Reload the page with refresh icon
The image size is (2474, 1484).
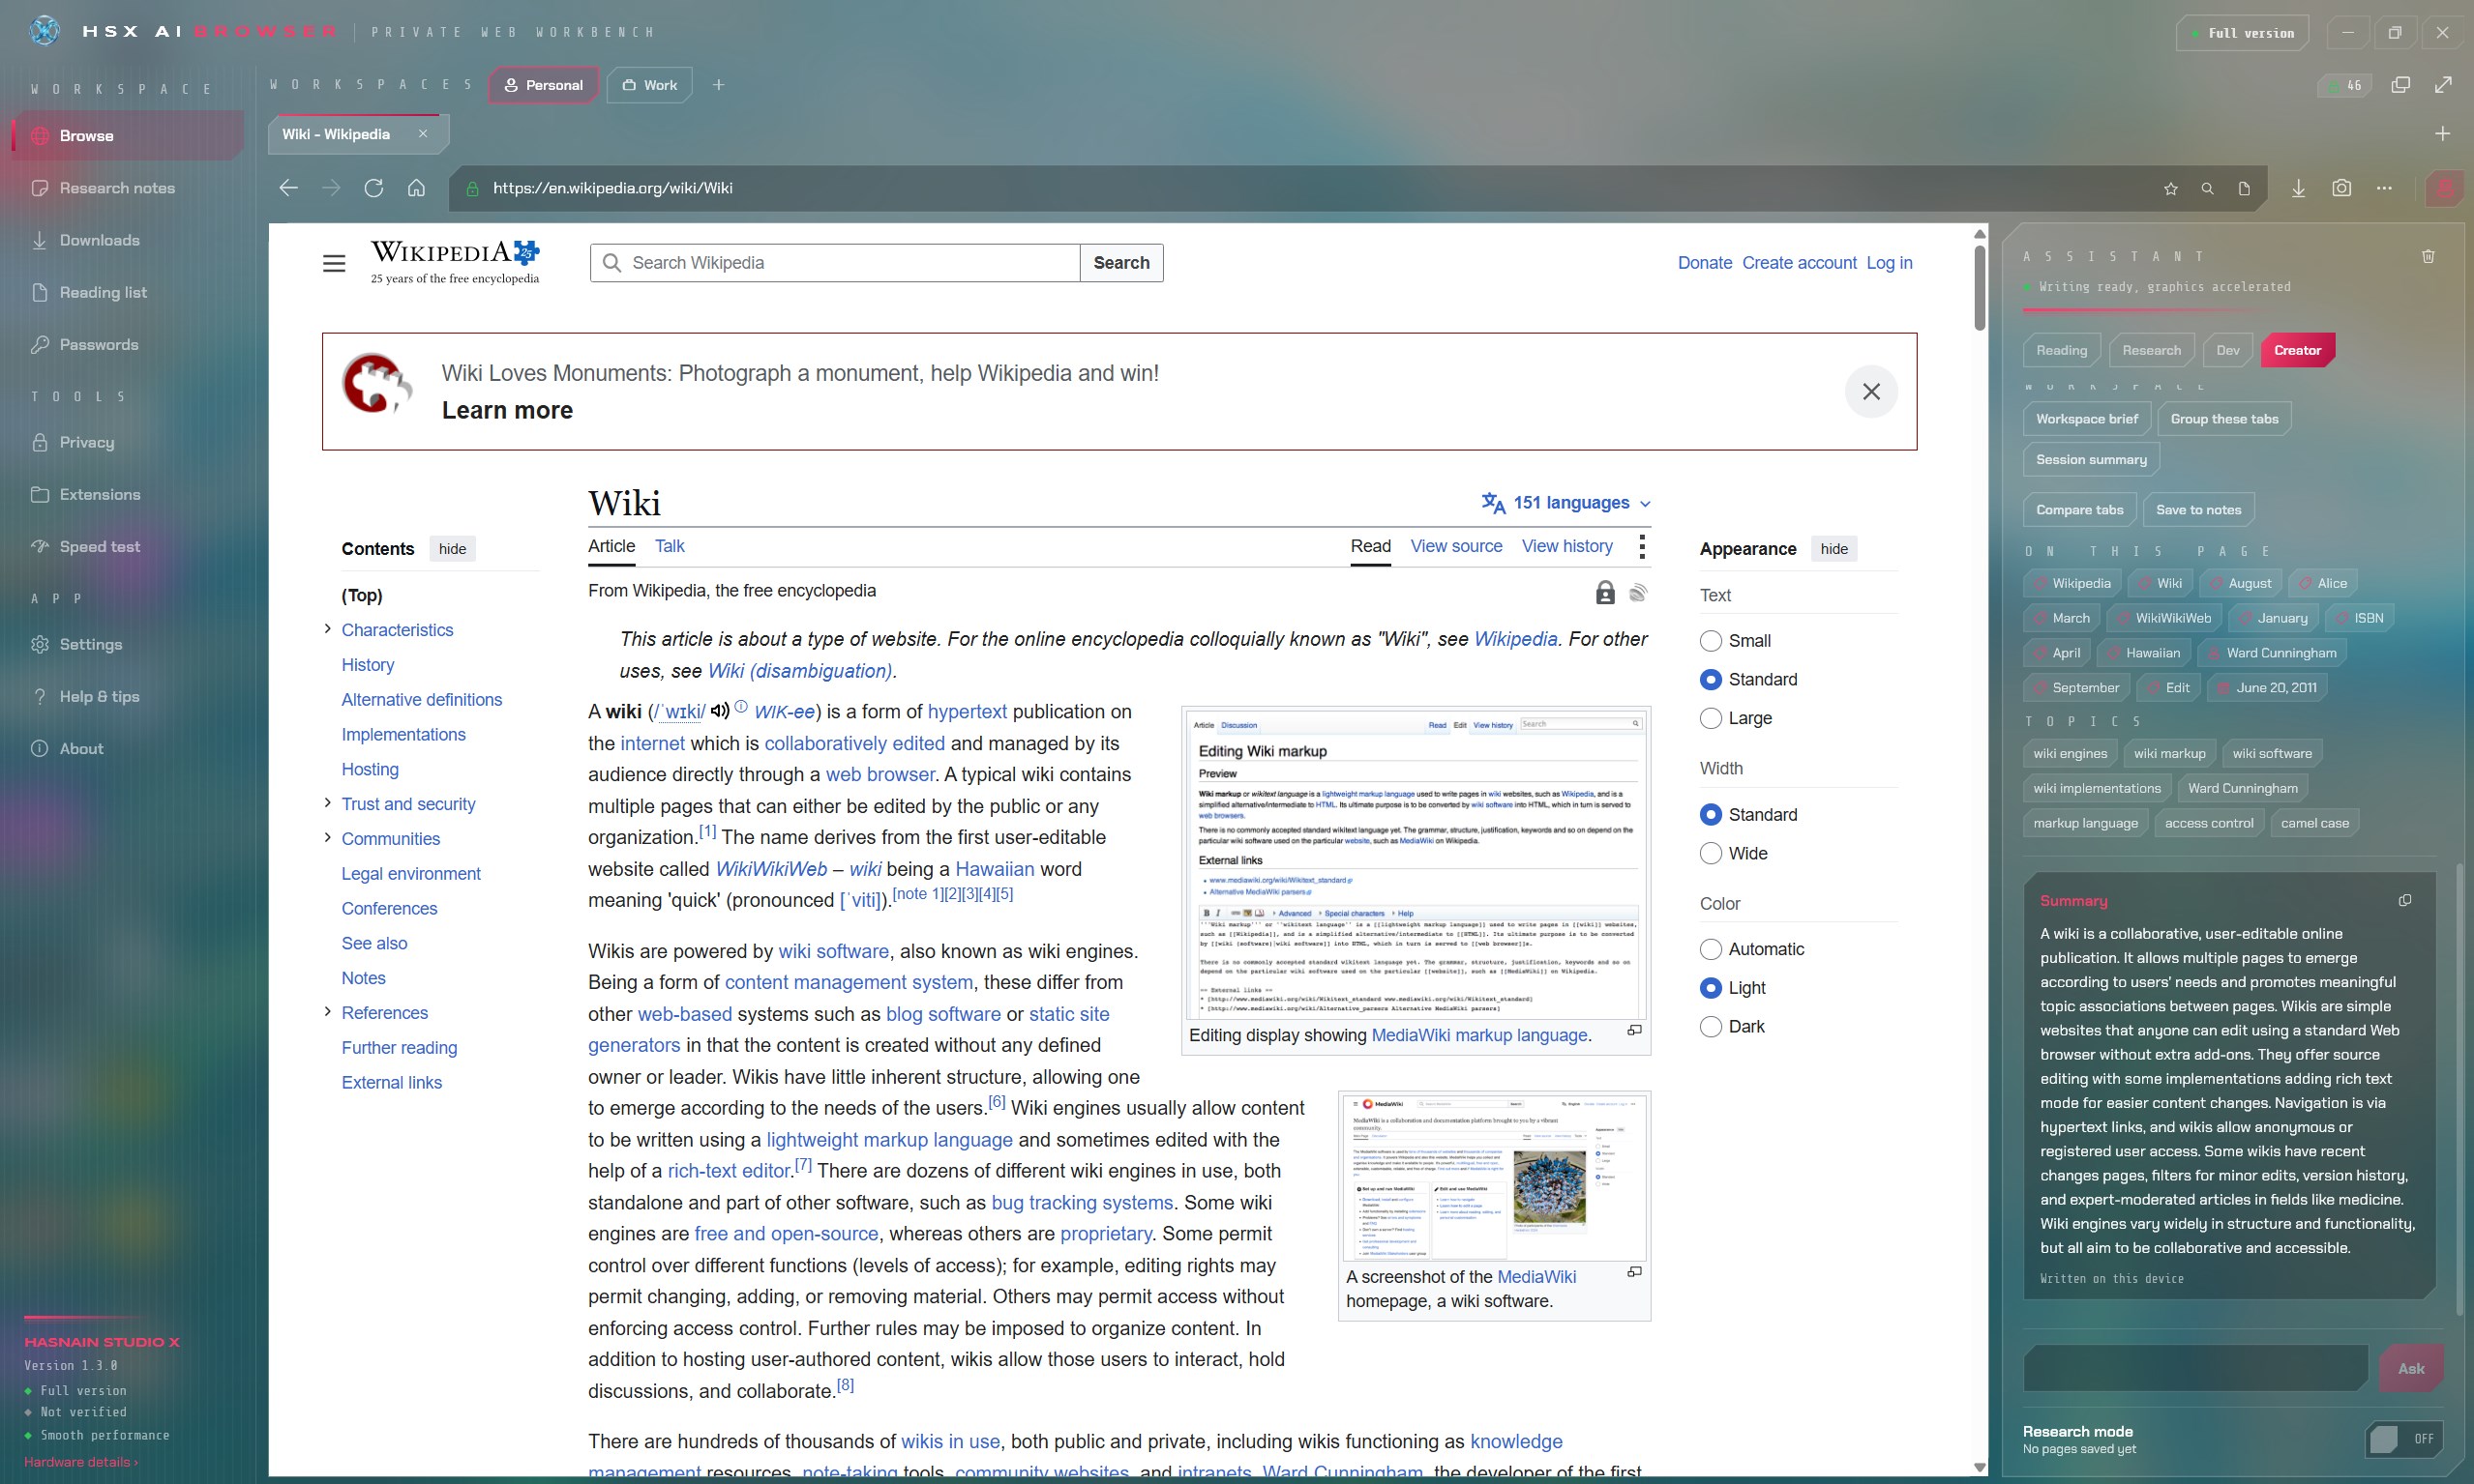[373, 188]
